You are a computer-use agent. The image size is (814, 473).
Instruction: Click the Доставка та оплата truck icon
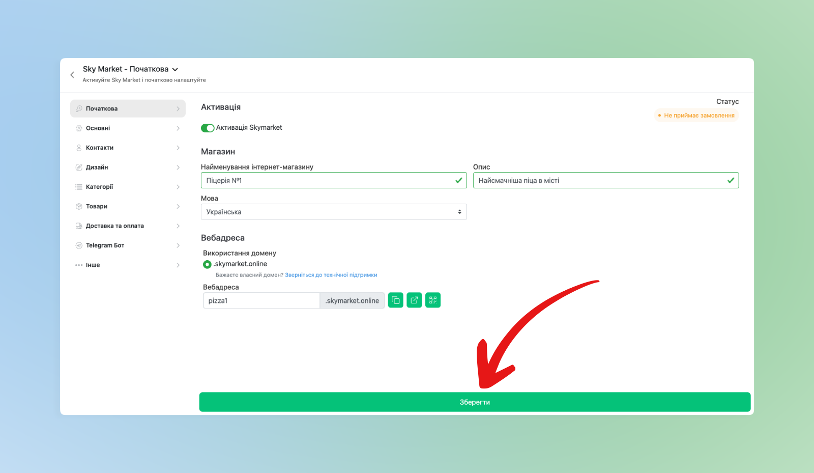tap(79, 226)
